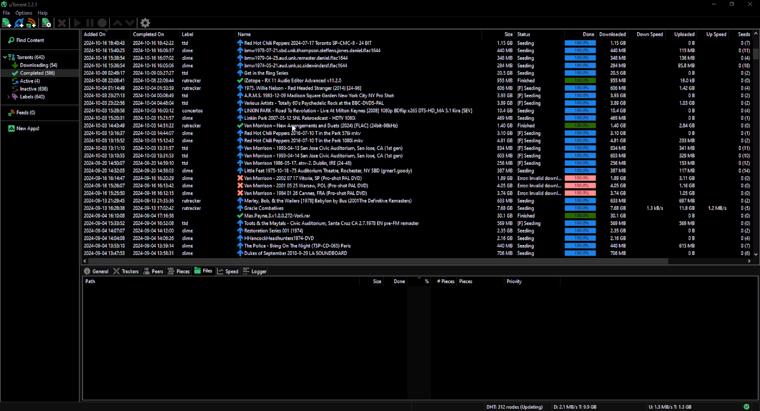Click green check icon for iZotope RX 11
760x411 pixels.
coord(240,81)
